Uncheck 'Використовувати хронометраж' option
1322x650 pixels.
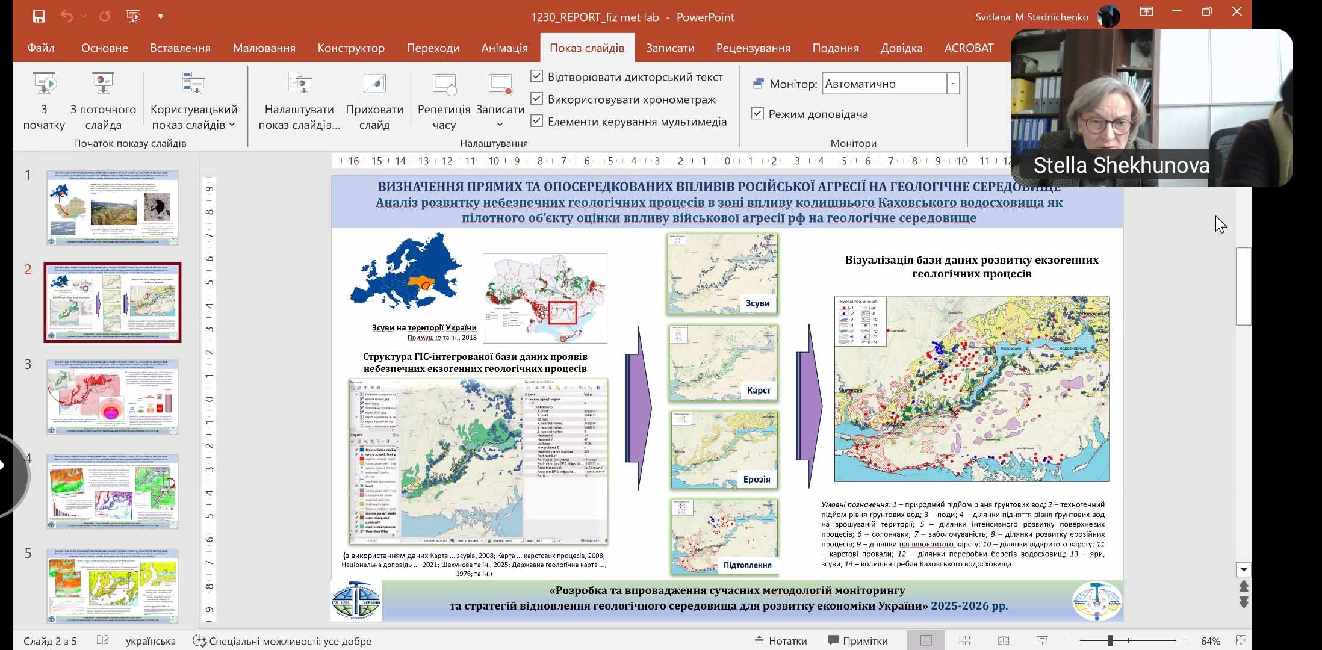click(537, 99)
